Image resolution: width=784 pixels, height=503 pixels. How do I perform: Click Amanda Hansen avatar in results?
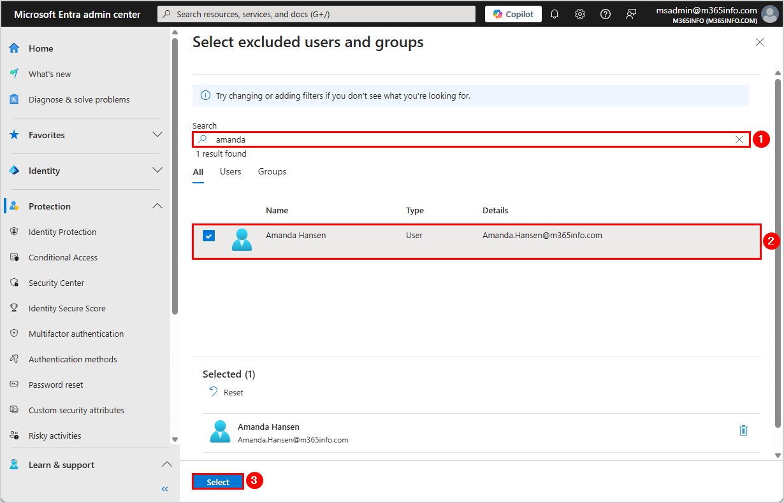tap(242, 240)
